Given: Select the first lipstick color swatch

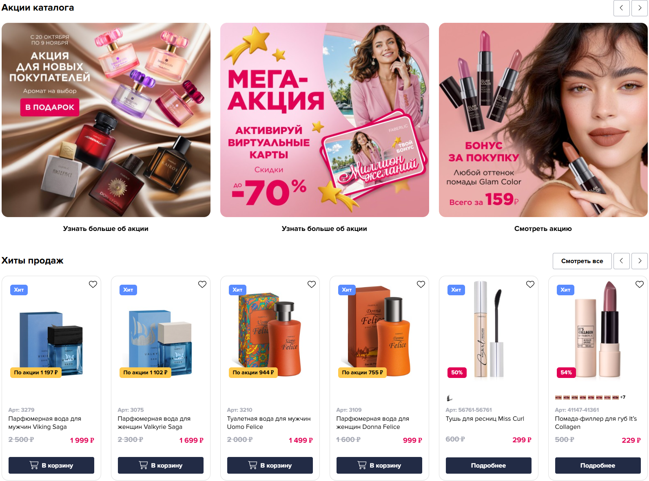Looking at the screenshot, I should point(558,397).
